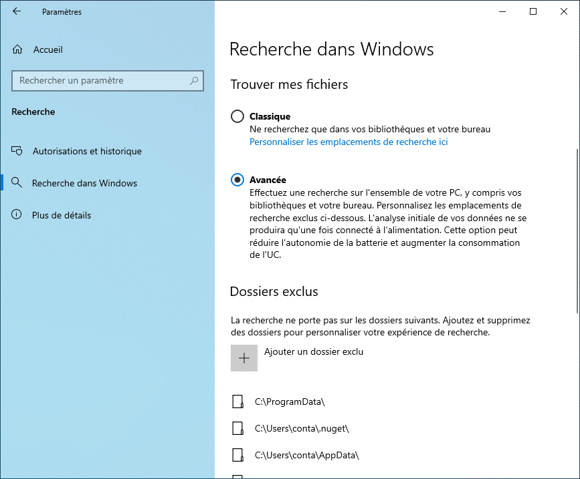
Task: Click the Dossiers exclus heading
Action: (274, 291)
